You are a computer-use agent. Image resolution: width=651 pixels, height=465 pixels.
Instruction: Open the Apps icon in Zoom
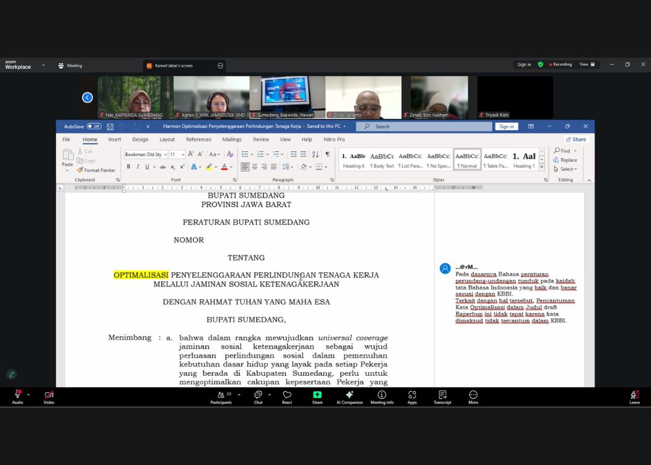pyautogui.click(x=412, y=396)
